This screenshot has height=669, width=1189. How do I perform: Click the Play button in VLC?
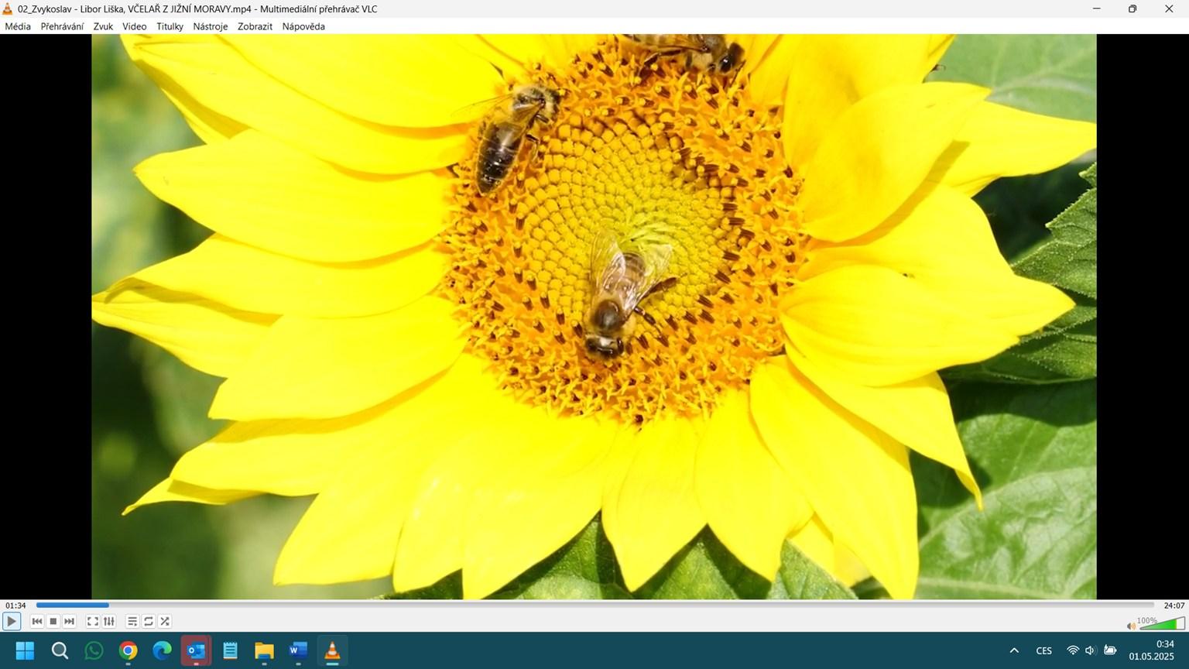[x=12, y=621]
